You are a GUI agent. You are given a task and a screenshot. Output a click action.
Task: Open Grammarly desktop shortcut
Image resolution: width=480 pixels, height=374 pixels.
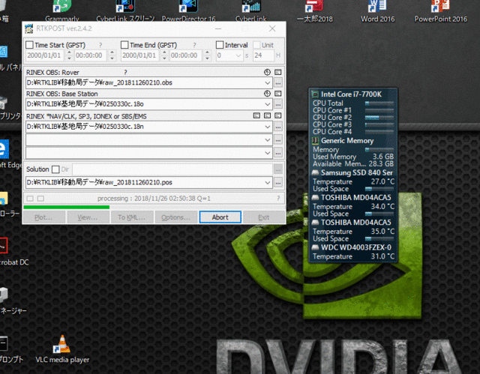click(x=62, y=11)
